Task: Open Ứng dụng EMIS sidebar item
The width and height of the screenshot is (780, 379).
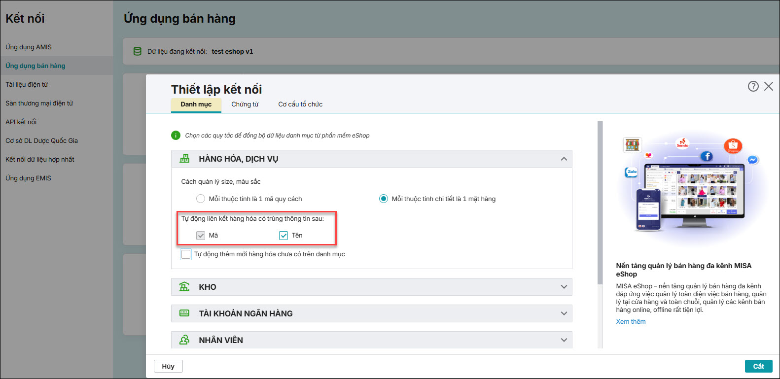Action: tap(57, 178)
